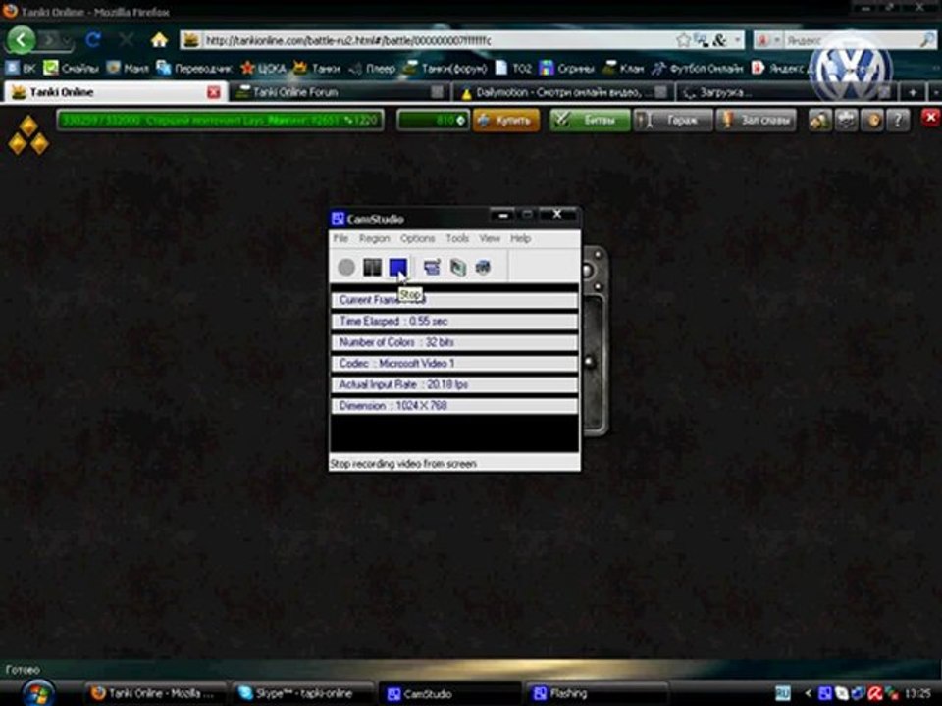
Task: Click the gold rank diamonds icon
Action: pos(28,135)
